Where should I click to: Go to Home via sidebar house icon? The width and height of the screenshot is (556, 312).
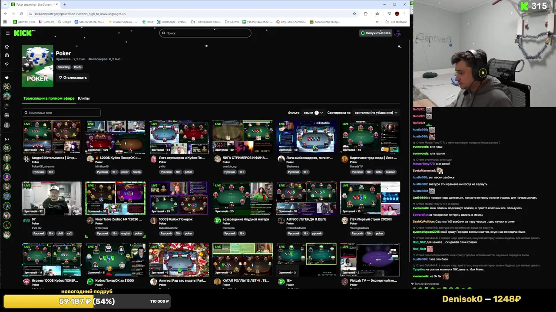[x=7, y=46]
